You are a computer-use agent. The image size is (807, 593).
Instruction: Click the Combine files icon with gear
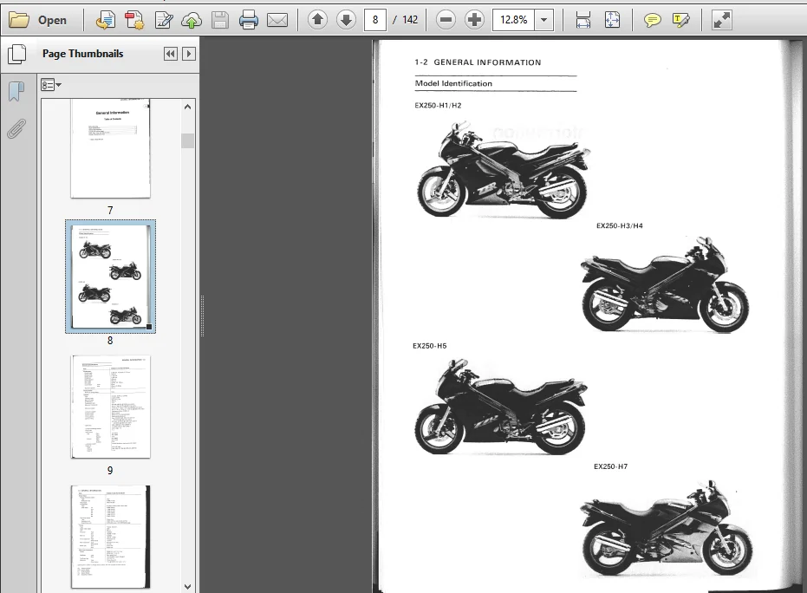(135, 20)
